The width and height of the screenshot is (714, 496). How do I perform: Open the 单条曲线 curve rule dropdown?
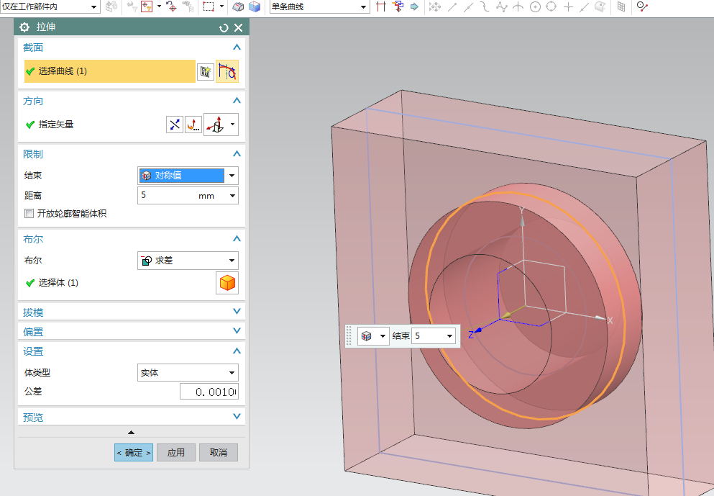tap(363, 6)
